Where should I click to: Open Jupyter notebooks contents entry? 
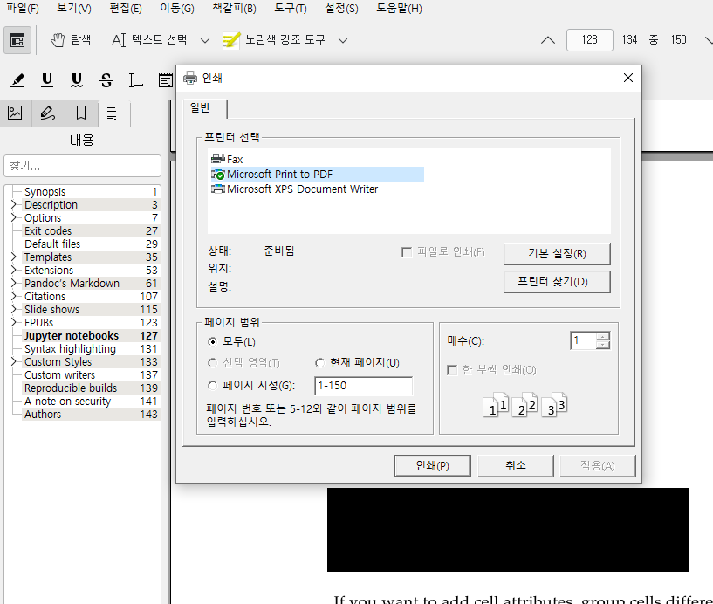click(91, 336)
